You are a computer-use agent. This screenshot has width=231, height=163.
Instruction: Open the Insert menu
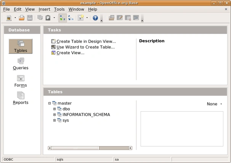click(x=44, y=9)
